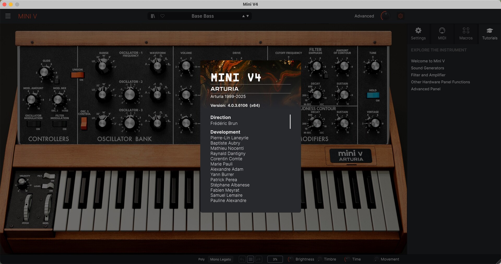Screen dimensions: 501x264
Task: Select next preset with down arrow
Action: tap(248, 16)
